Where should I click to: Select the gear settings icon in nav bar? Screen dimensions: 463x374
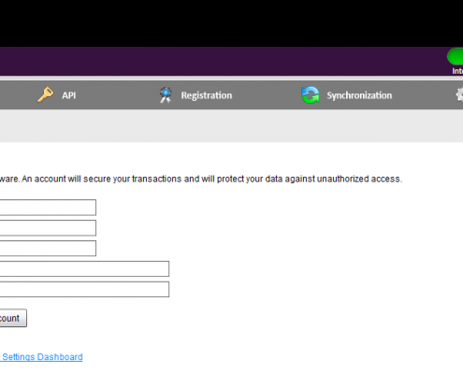(459, 95)
